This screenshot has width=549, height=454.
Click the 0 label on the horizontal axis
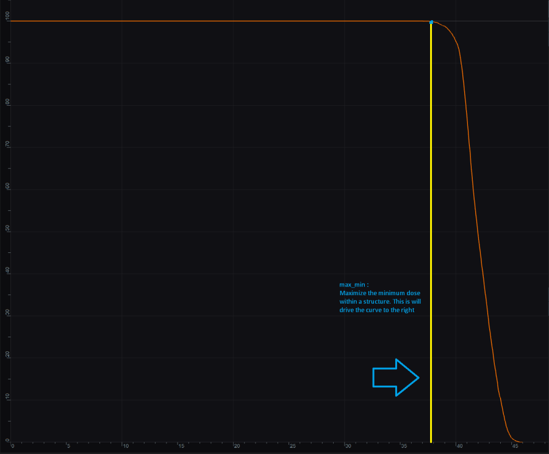[13, 446]
